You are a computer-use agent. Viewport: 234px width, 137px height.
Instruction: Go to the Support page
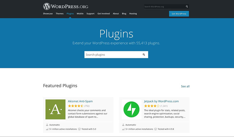click(90, 13)
